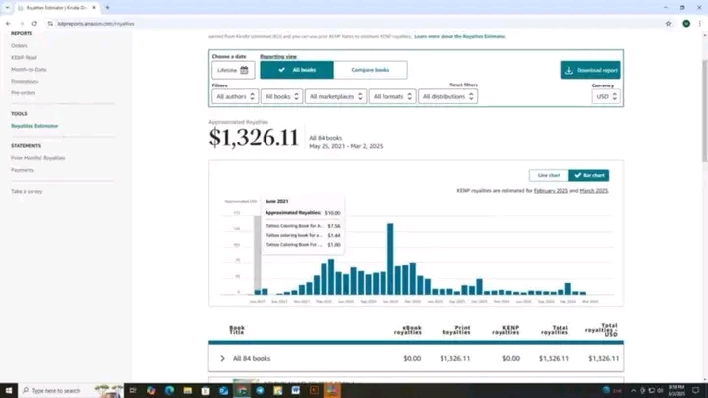
Task: Click the tallest bar in royalties chart
Action: (390, 258)
